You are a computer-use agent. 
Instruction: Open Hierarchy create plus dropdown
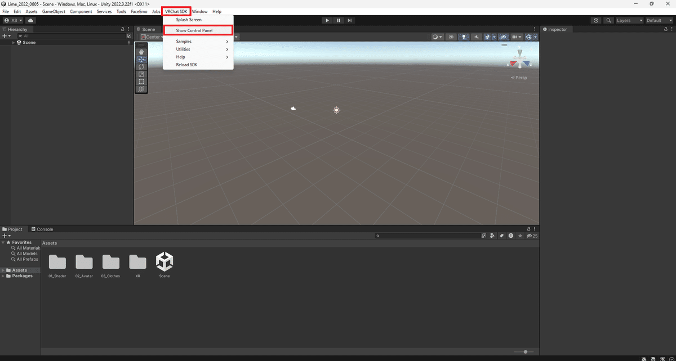pyautogui.click(x=6, y=36)
